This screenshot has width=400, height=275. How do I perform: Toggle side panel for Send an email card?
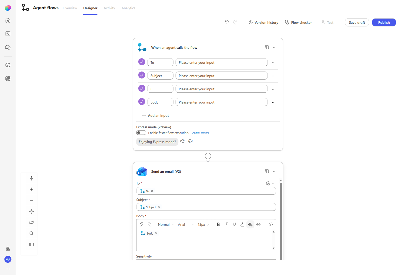point(267,171)
